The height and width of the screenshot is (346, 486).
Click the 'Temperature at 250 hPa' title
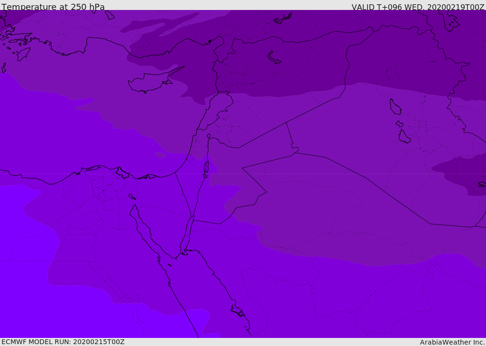(53, 7)
